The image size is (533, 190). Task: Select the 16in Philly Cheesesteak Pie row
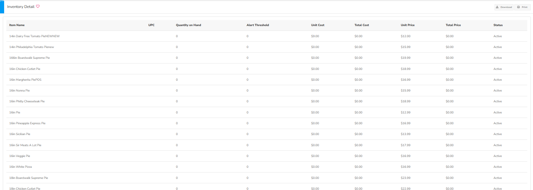pyautogui.click(x=27, y=101)
